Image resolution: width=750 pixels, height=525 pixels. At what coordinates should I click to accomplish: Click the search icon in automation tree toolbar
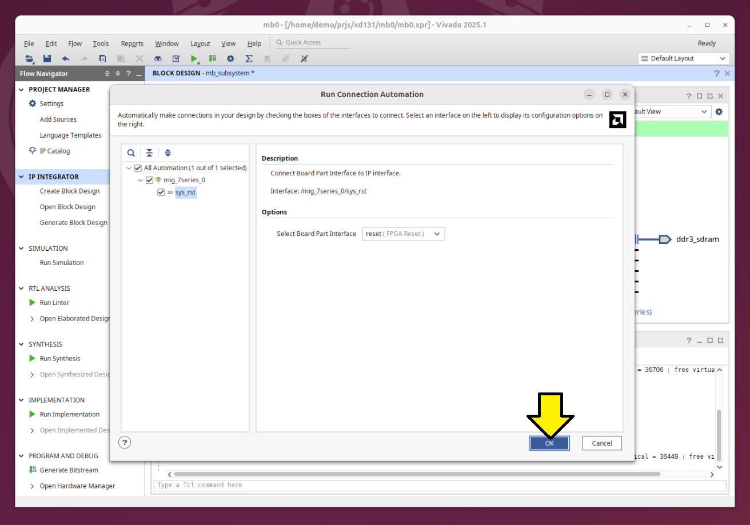click(x=131, y=153)
